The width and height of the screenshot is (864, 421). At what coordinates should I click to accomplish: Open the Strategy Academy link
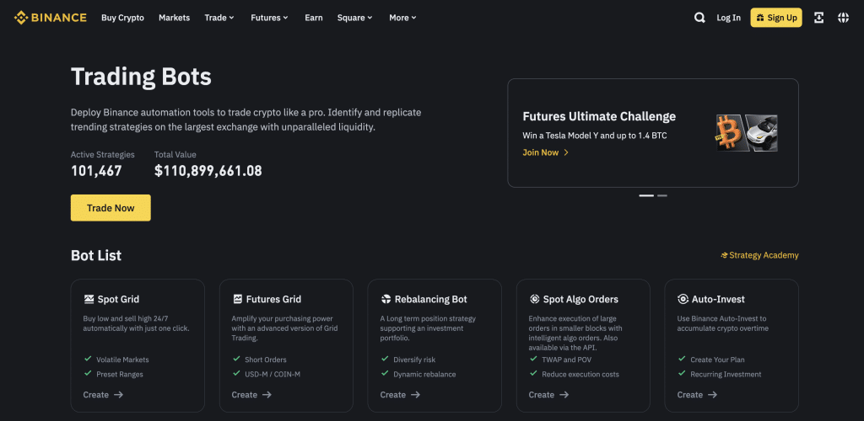pyautogui.click(x=759, y=255)
